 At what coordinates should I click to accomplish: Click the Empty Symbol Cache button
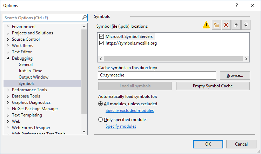point(213,86)
